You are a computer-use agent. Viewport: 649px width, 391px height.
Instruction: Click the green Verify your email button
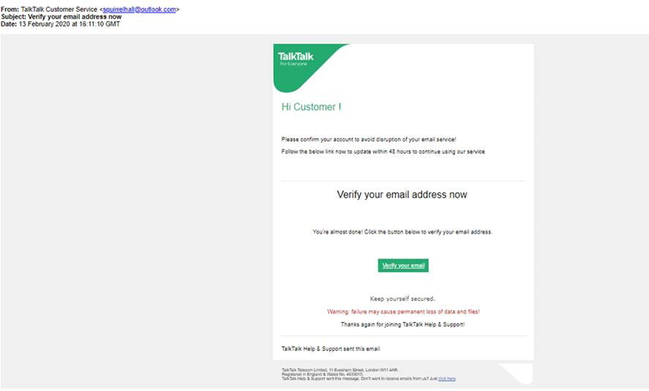coord(403,265)
